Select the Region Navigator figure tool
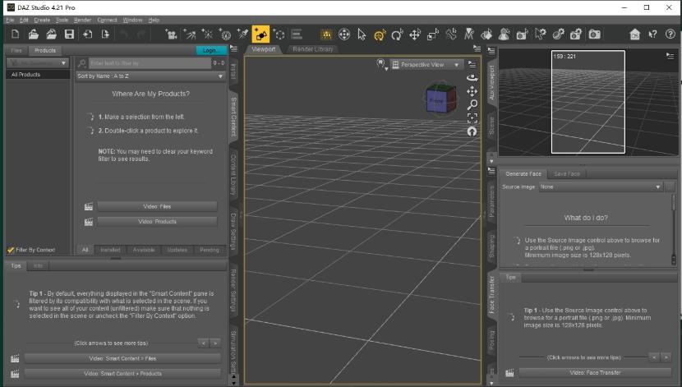Image resolution: width=682 pixels, height=387 pixels. coord(505,35)
